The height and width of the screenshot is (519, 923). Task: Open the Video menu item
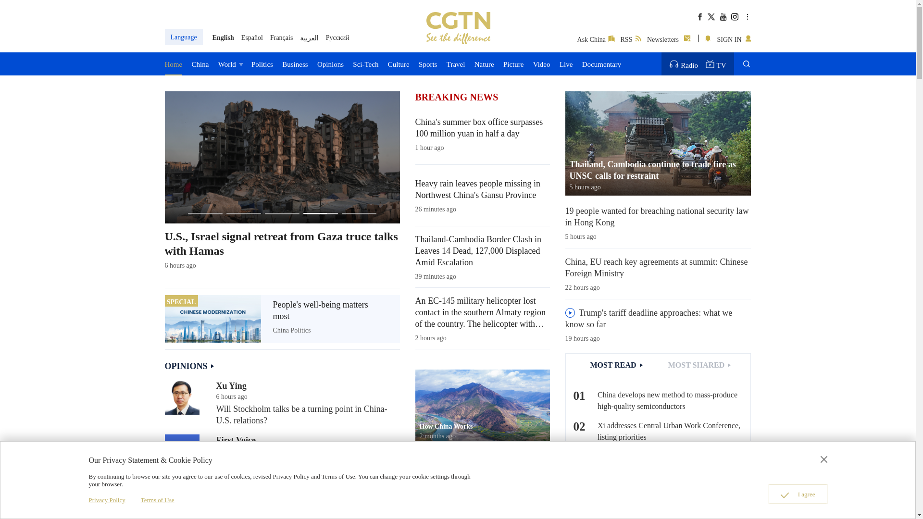click(542, 64)
